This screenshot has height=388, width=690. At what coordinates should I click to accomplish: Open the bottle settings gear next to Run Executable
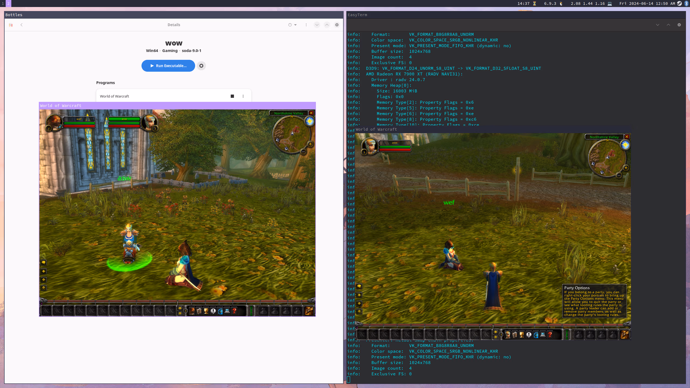pyautogui.click(x=201, y=66)
